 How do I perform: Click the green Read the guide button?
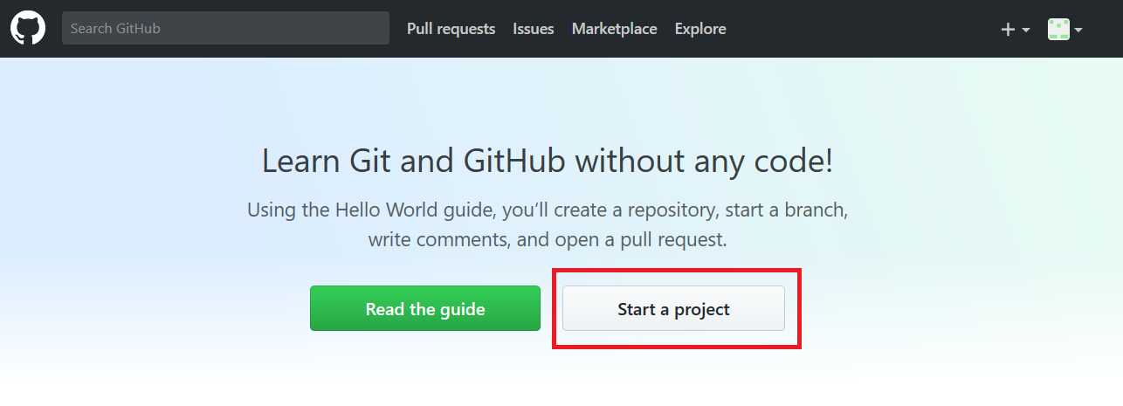click(425, 308)
